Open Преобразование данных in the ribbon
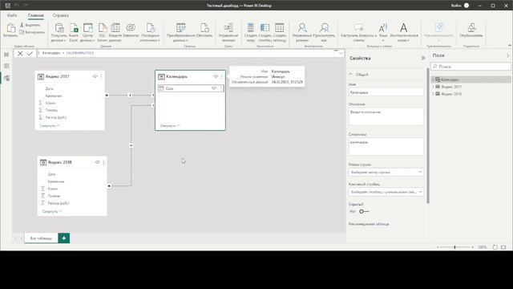 (x=180, y=32)
